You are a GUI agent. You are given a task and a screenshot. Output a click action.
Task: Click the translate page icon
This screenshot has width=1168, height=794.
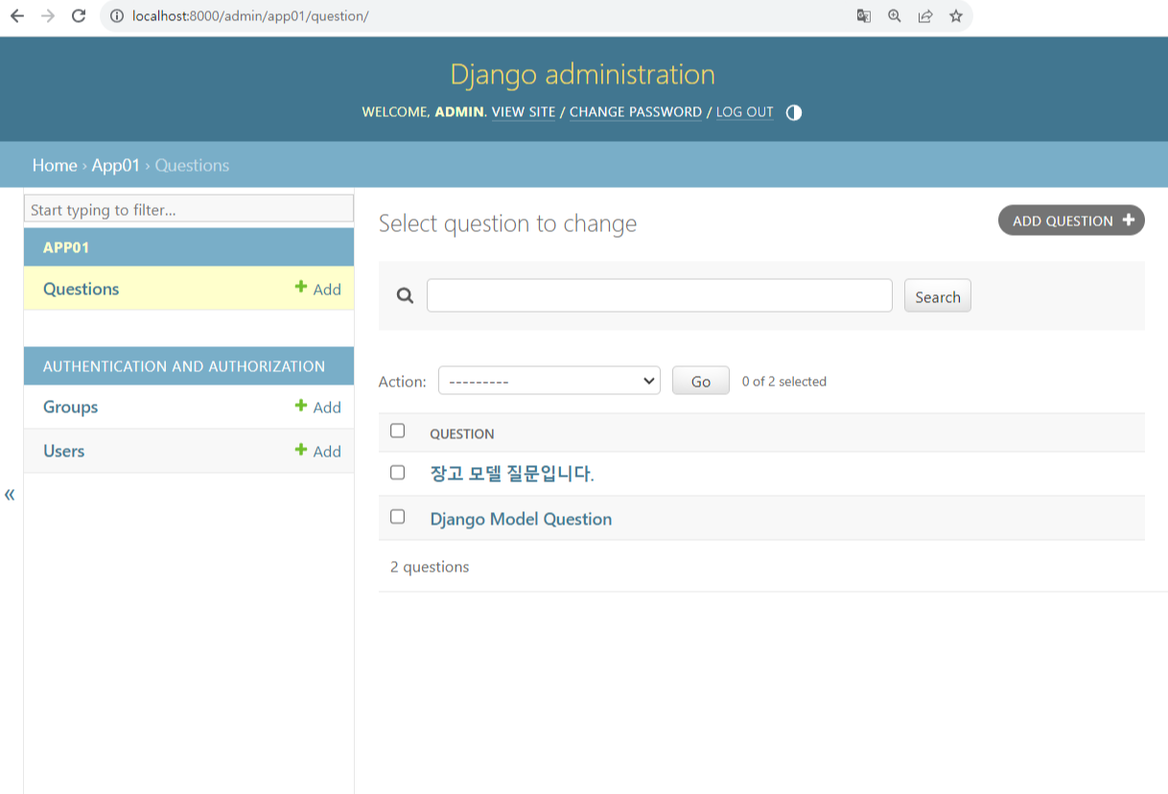click(864, 16)
